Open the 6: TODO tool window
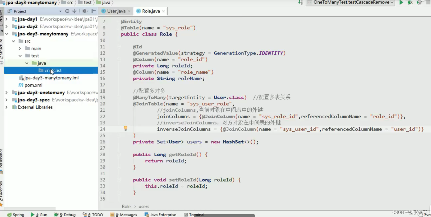 coord(93,215)
